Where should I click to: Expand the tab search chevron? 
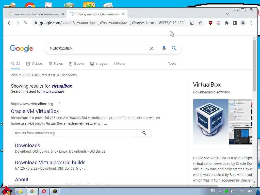(227, 14)
